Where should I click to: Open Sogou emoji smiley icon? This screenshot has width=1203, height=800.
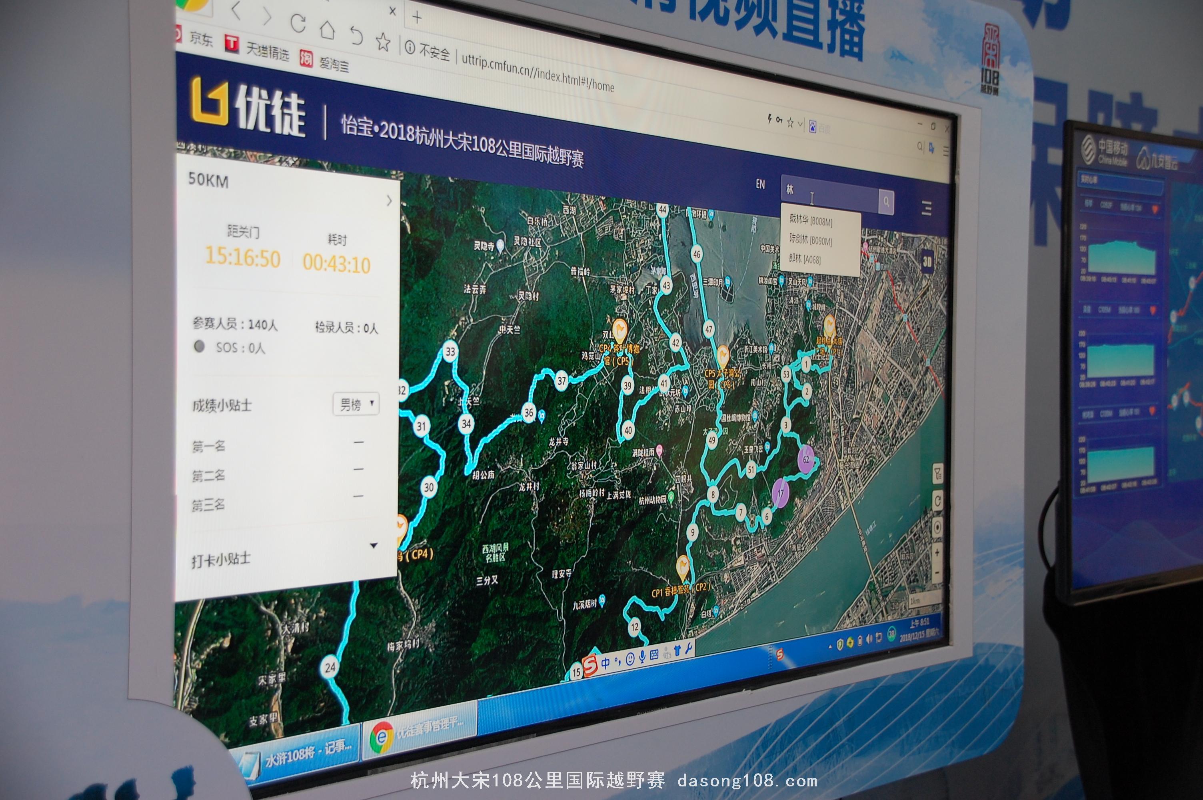click(630, 659)
